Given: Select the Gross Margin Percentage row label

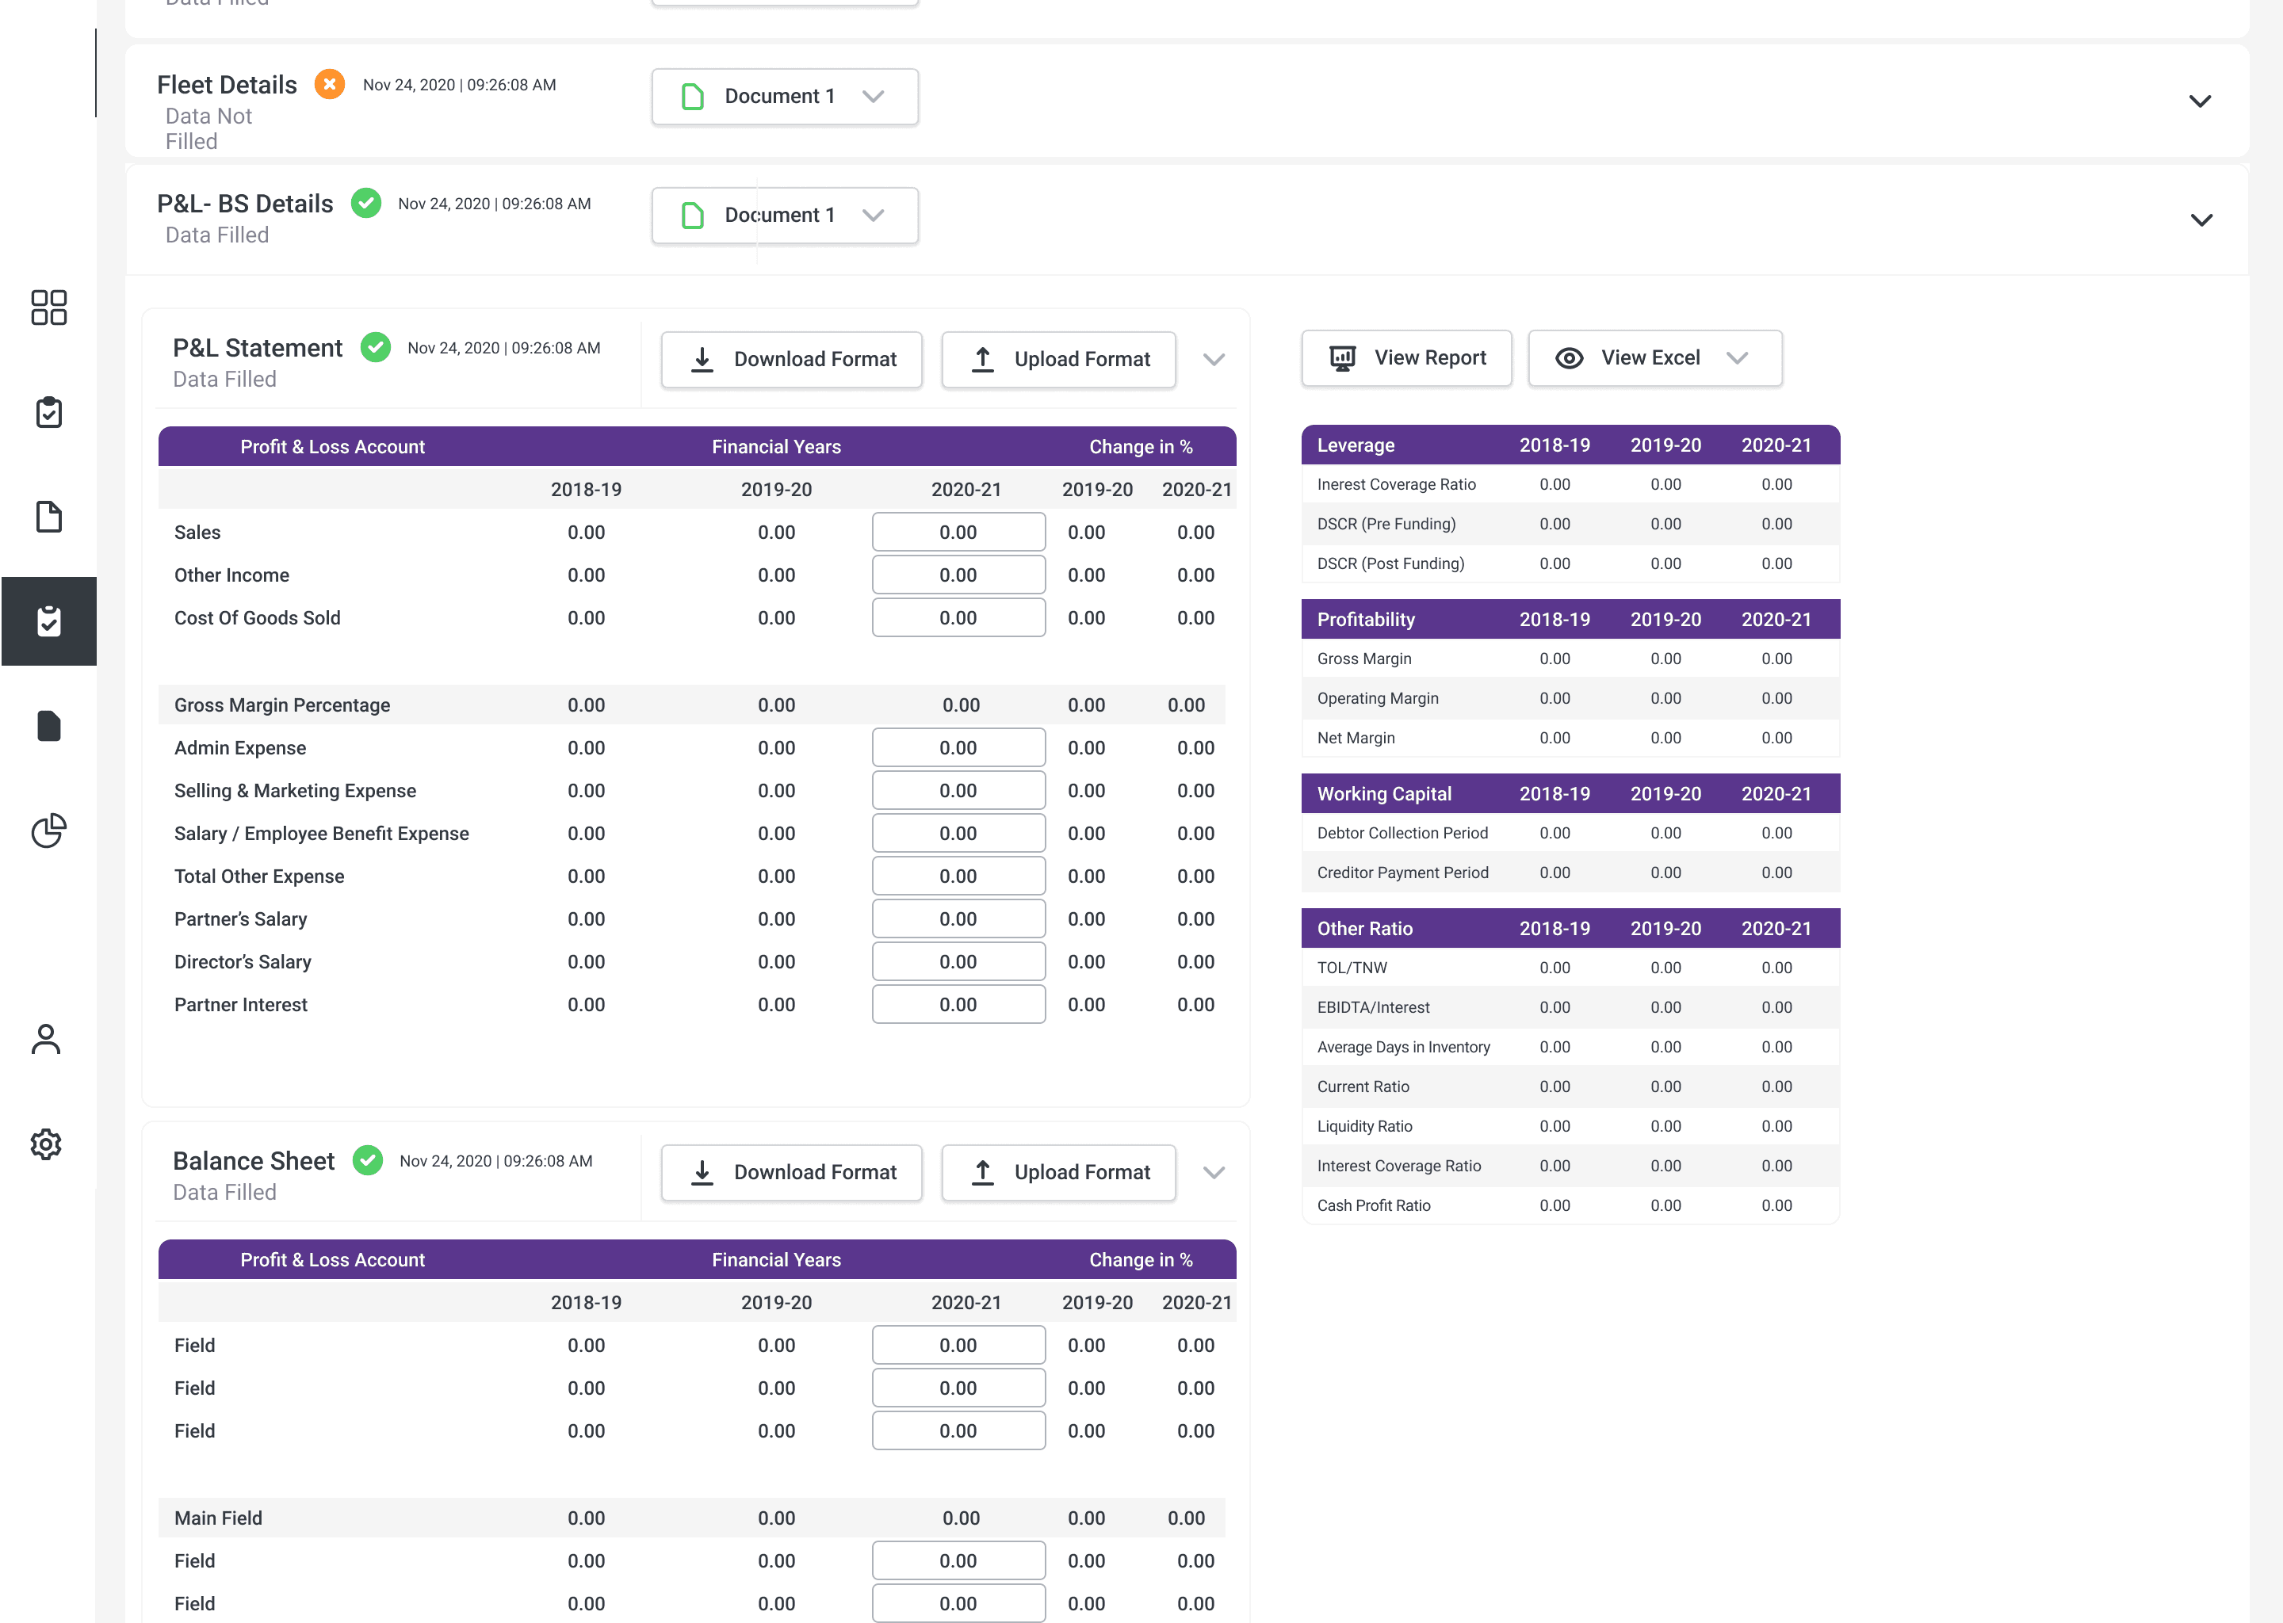Looking at the screenshot, I should 282,705.
